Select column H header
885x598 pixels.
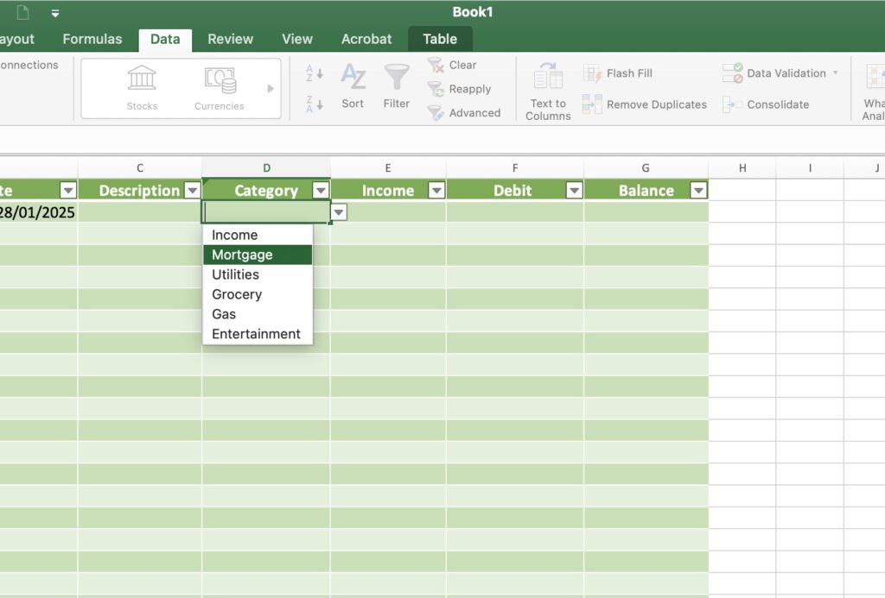[742, 168]
